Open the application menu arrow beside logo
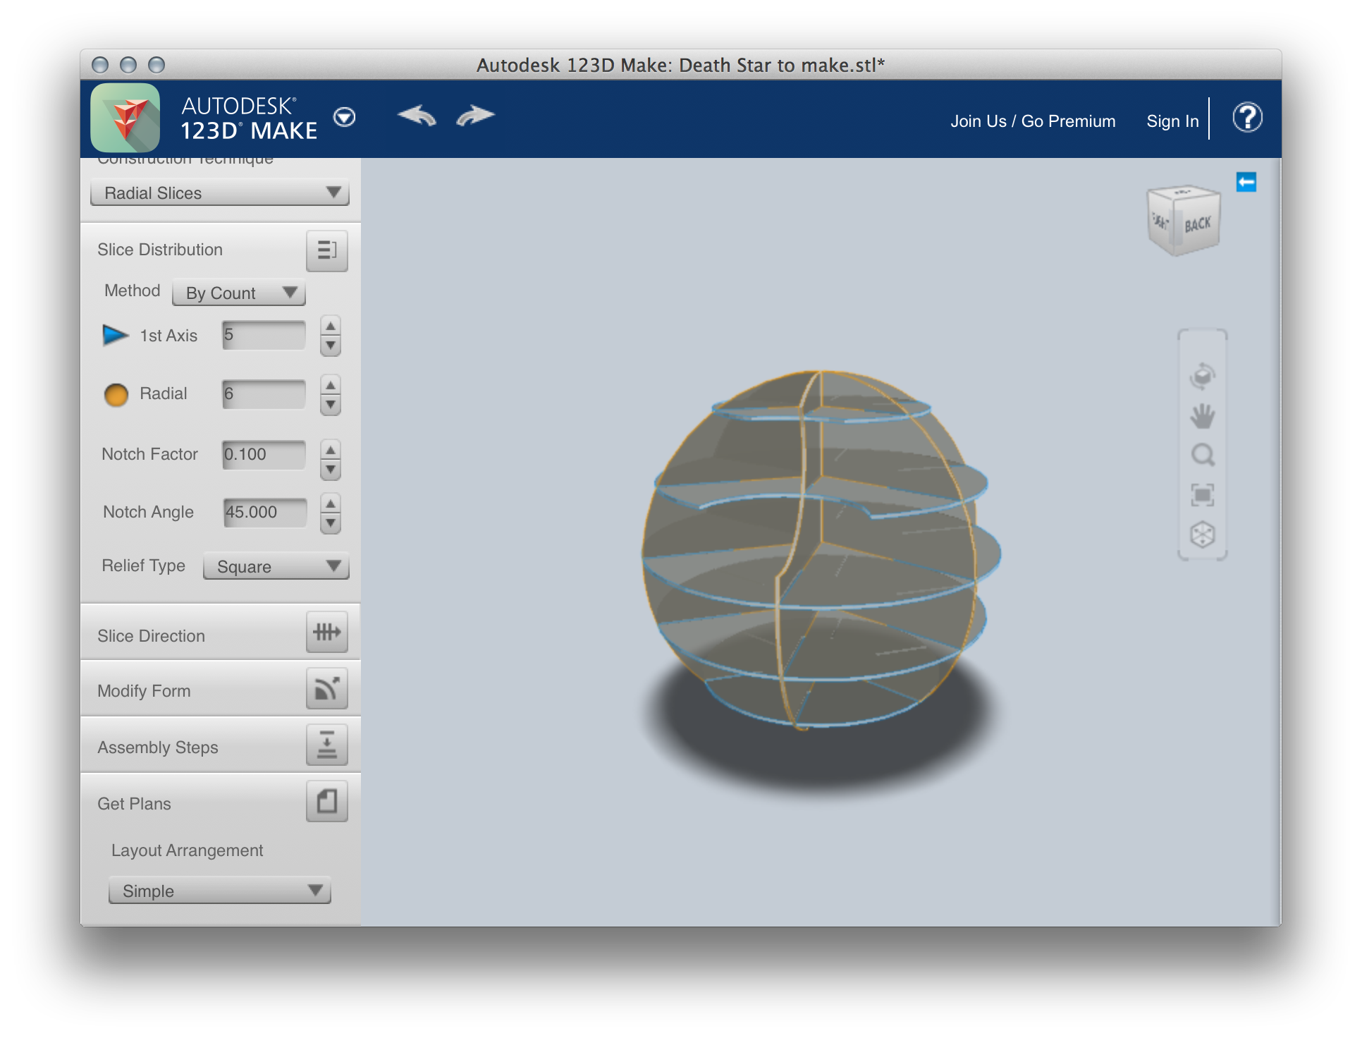 (344, 117)
